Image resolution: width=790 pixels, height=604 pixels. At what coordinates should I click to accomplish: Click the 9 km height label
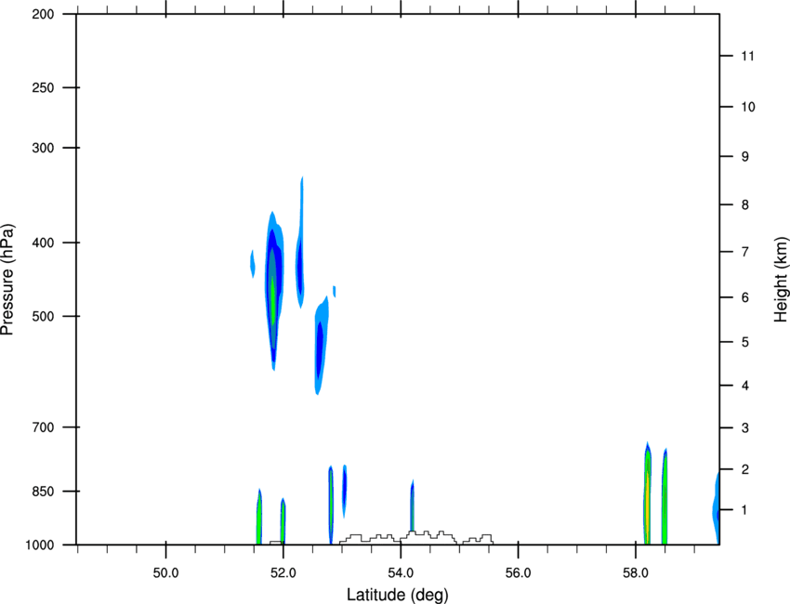point(745,157)
